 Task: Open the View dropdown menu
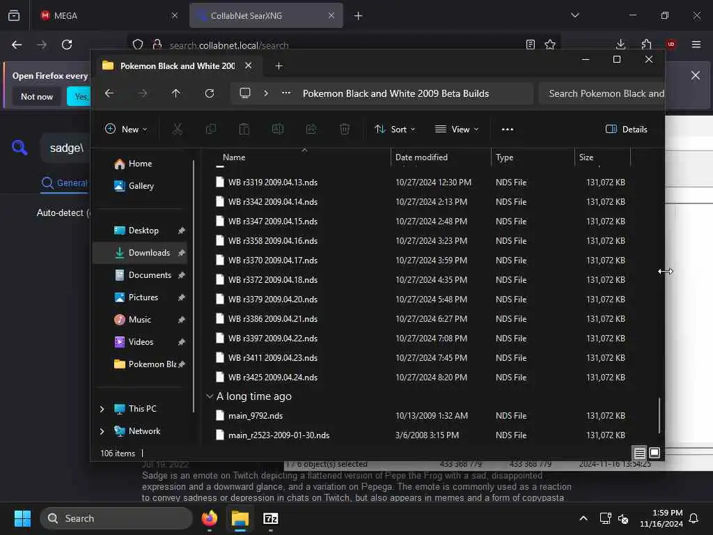point(457,129)
